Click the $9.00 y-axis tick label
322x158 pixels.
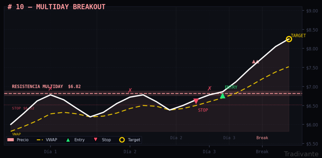point(312,11)
